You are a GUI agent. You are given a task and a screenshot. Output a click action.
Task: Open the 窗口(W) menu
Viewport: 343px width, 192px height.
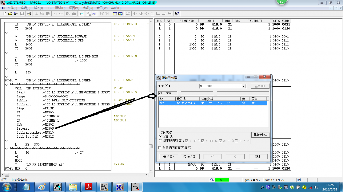102,8
